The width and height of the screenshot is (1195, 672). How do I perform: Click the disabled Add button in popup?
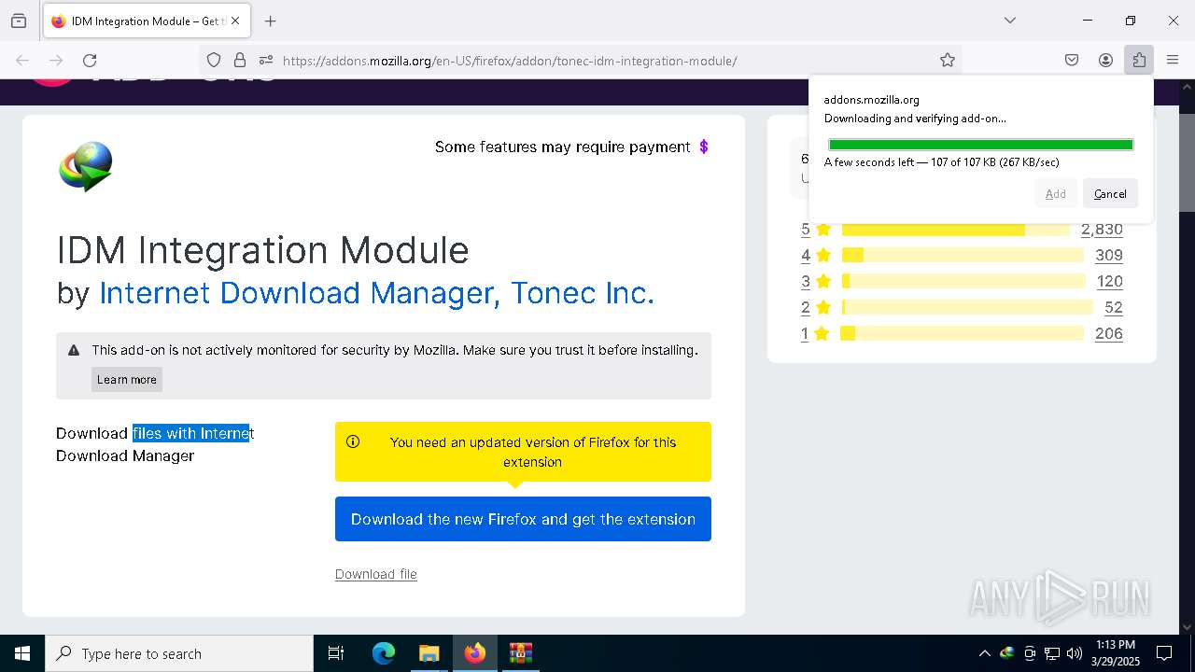(1055, 194)
